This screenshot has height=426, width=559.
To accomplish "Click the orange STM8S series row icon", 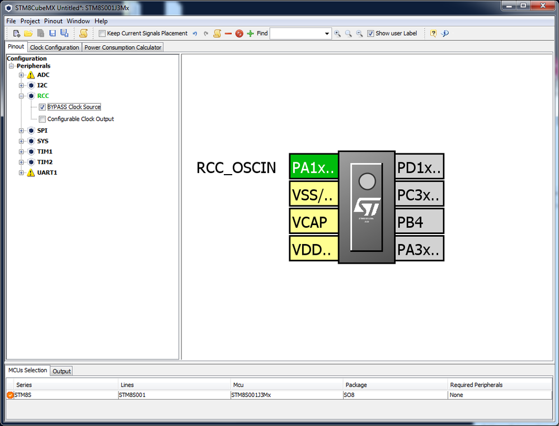I will coord(10,395).
